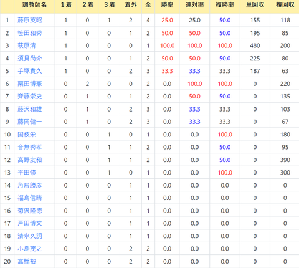Open trainer 戸田博文 link
The width and height of the screenshot is (299, 268).
coord(30,223)
